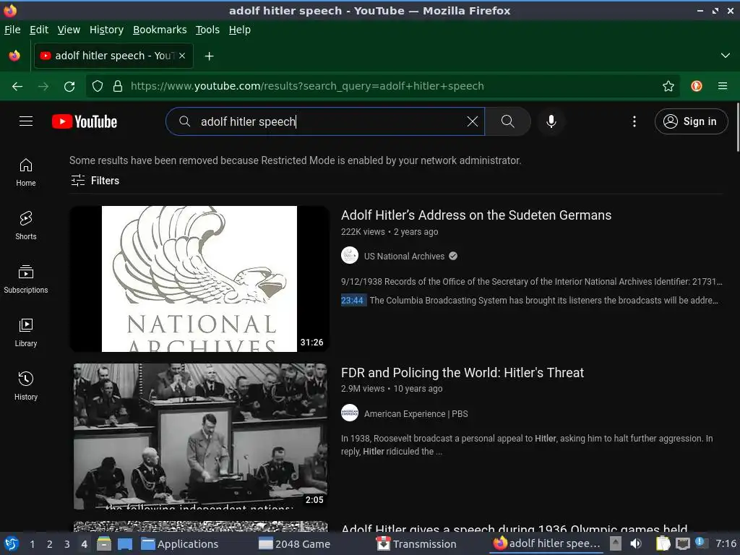The image size is (740, 555).
Task: Open the Firefox application hamburger menu
Action: point(722,86)
